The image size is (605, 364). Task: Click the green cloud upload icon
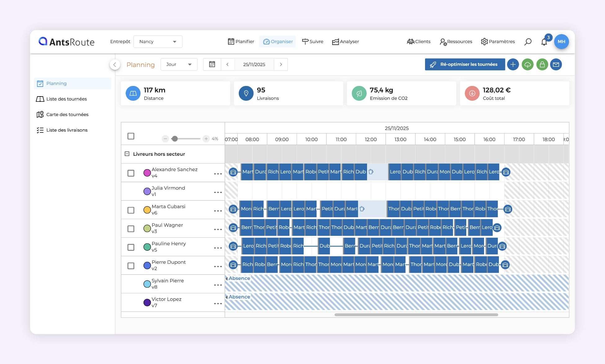[527, 65]
